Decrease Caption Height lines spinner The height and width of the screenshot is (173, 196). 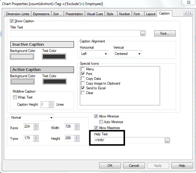point(51,106)
